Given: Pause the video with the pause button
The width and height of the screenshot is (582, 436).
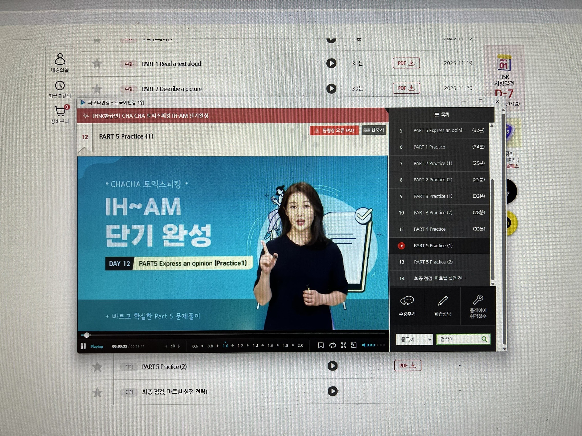Looking at the screenshot, I should (x=83, y=346).
